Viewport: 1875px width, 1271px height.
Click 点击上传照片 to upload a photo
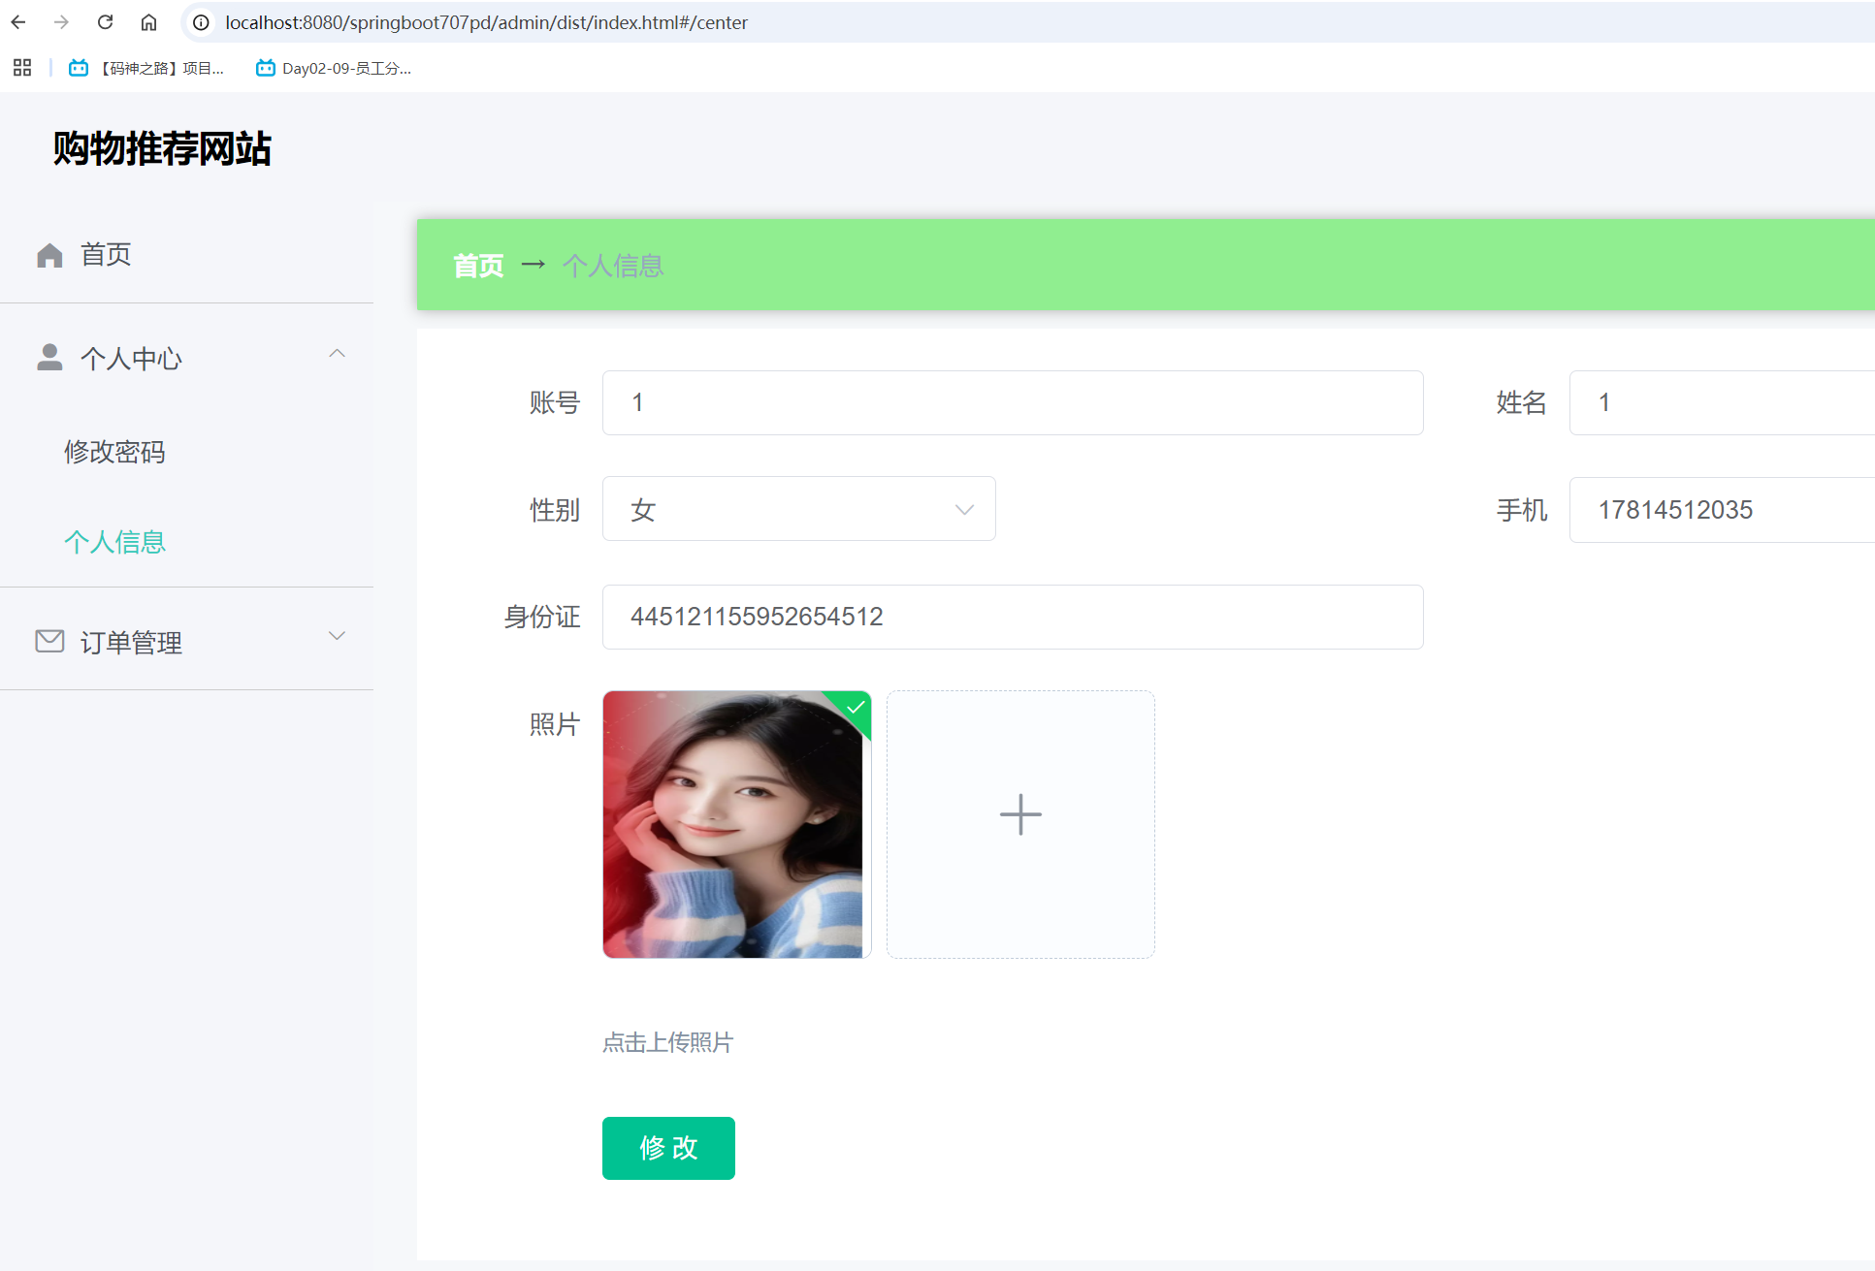pyautogui.click(x=666, y=1042)
